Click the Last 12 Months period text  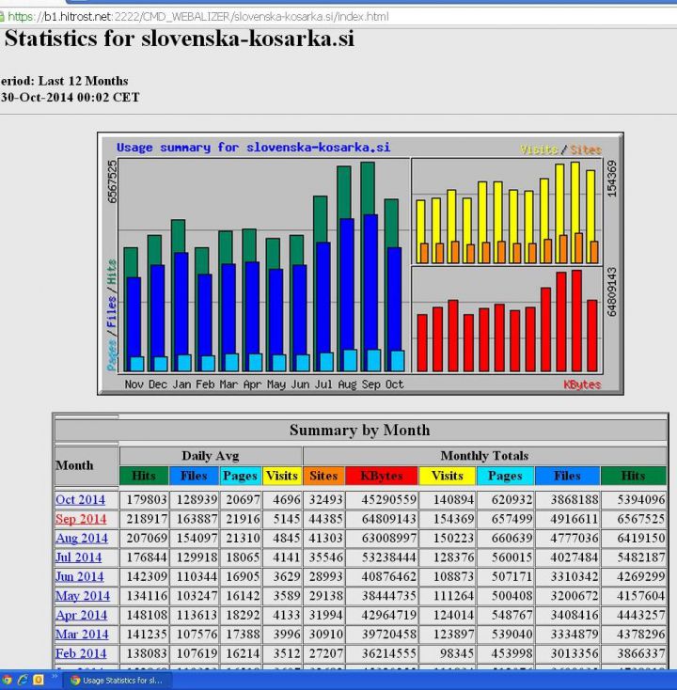tap(83, 81)
